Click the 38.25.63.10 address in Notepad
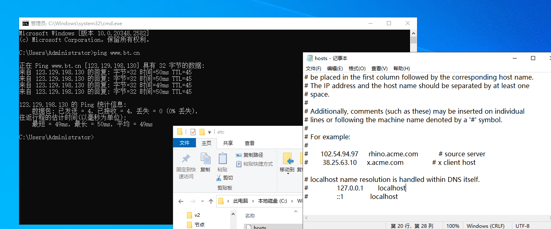Image resolution: width=551 pixels, height=229 pixels. (x=340, y=162)
